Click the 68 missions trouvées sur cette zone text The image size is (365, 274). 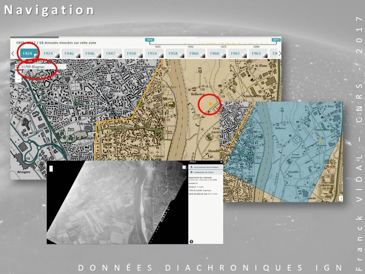[68, 43]
